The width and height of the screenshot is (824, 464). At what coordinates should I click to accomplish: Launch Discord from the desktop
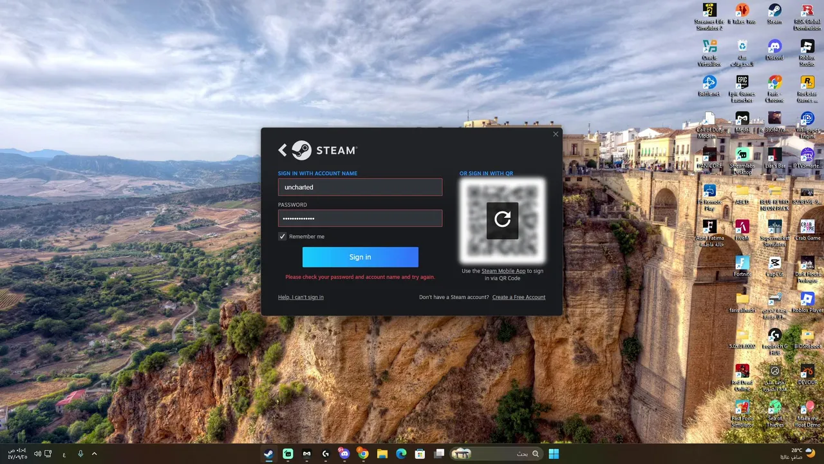tap(774, 50)
